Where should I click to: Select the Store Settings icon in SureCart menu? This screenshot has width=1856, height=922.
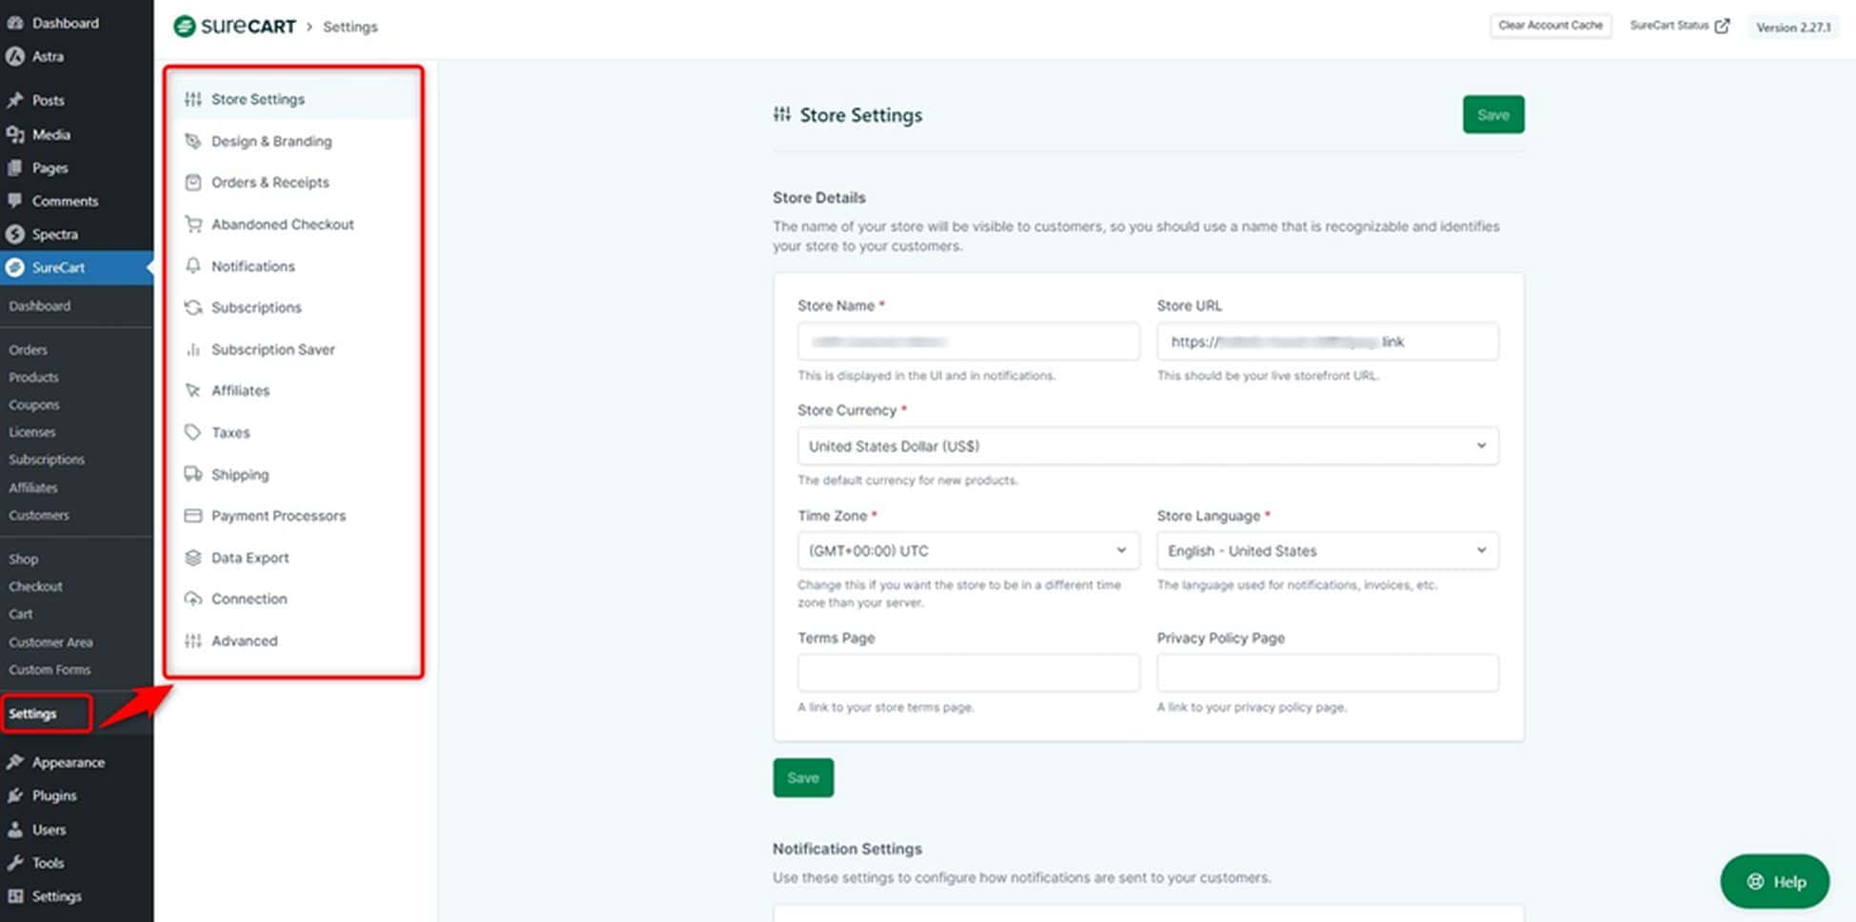coord(193,99)
